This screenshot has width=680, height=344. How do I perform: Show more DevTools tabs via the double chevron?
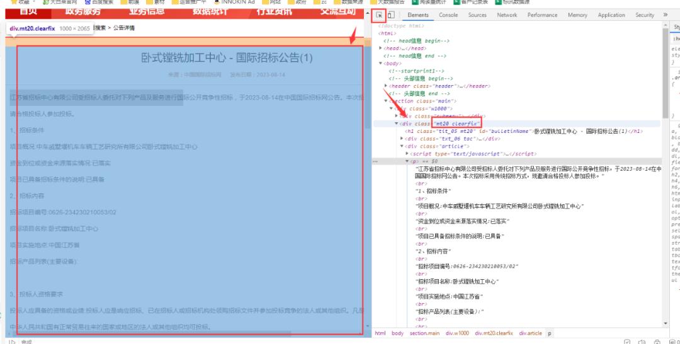click(x=666, y=14)
